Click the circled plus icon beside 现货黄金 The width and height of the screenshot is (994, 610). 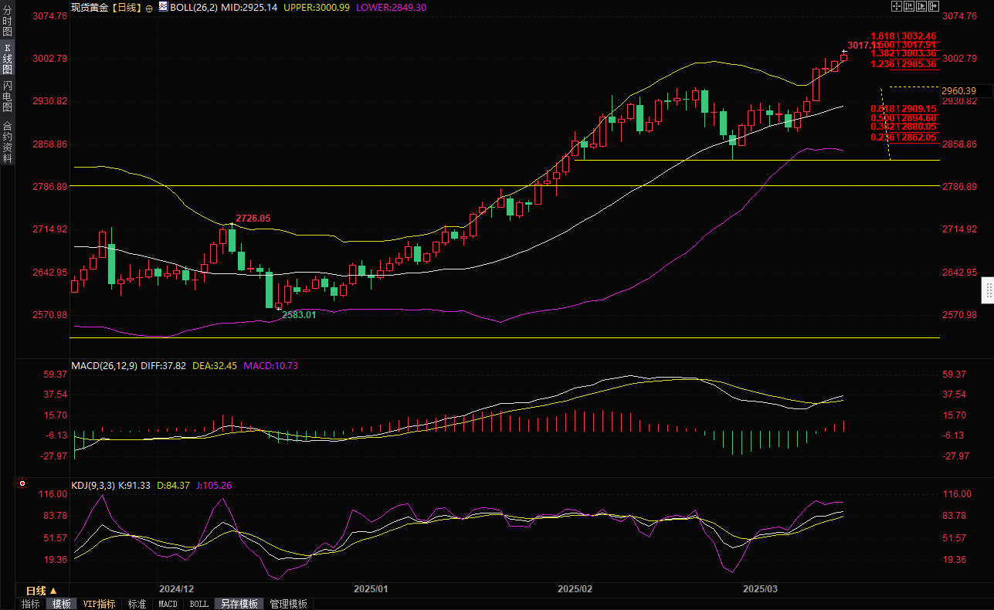[x=149, y=7]
